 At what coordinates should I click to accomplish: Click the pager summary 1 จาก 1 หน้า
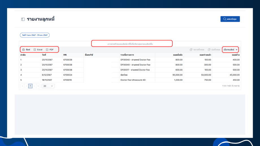231,86
